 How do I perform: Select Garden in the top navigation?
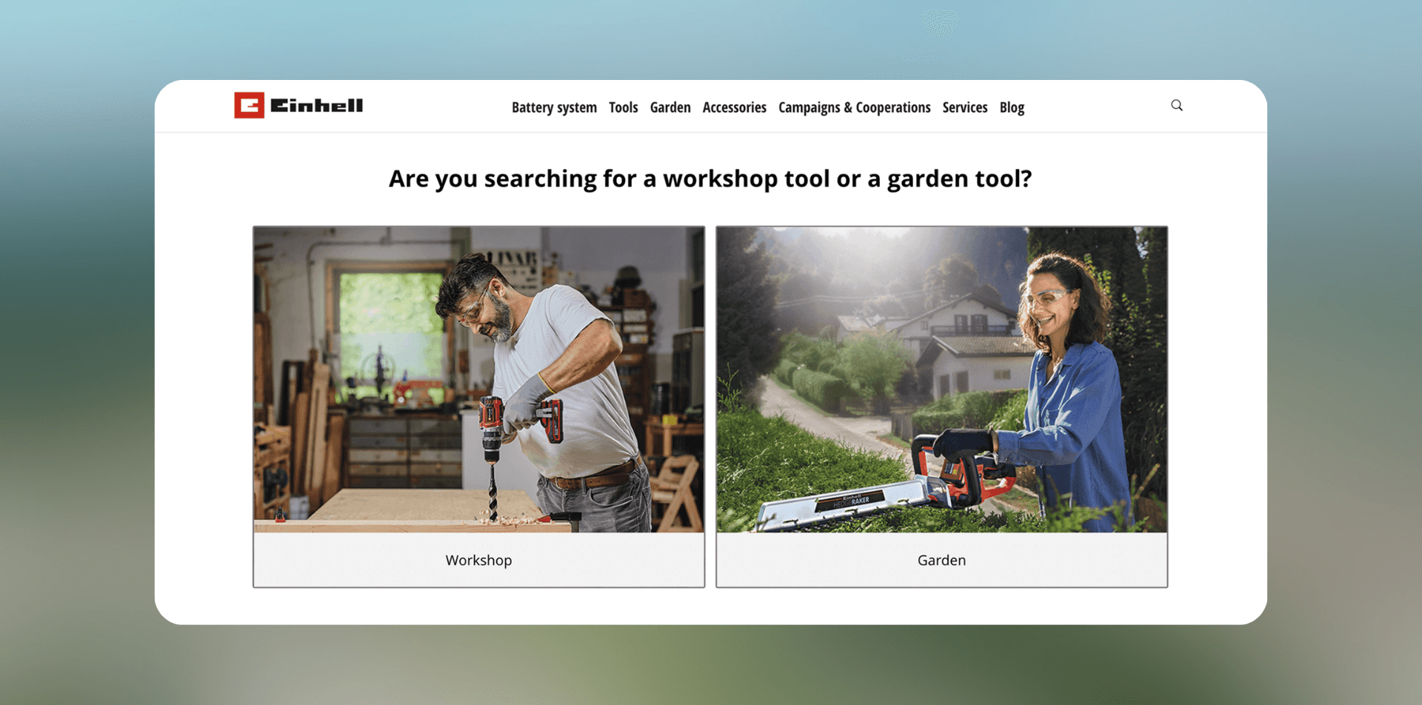pyautogui.click(x=670, y=107)
